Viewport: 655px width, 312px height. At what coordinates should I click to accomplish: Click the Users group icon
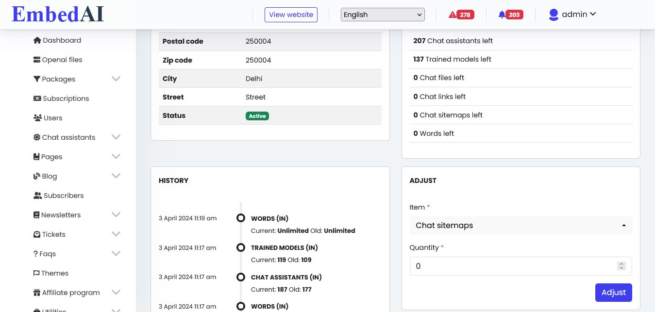click(x=37, y=118)
